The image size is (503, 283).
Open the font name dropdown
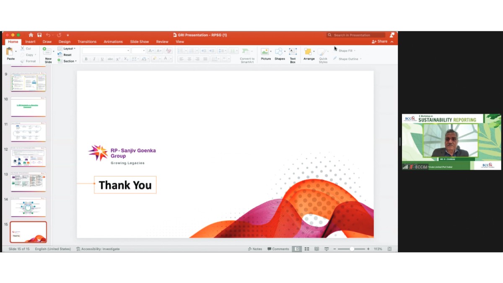[128, 51]
